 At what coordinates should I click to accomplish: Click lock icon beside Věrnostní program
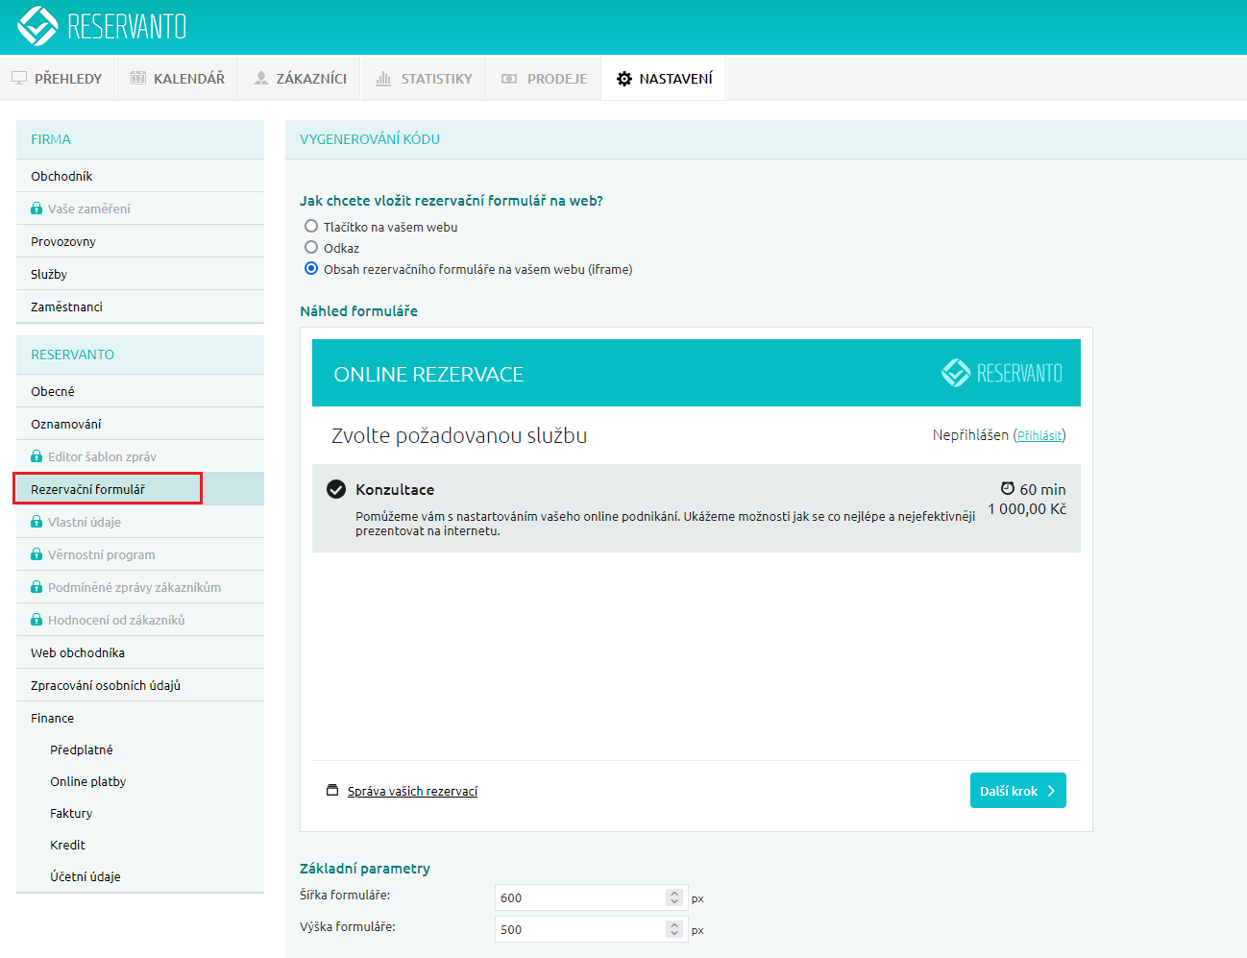click(x=37, y=554)
